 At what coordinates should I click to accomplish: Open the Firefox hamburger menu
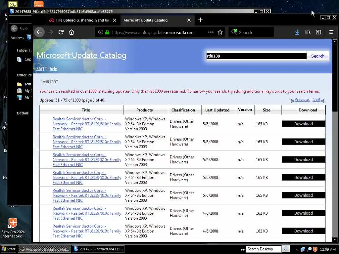coord(331,32)
